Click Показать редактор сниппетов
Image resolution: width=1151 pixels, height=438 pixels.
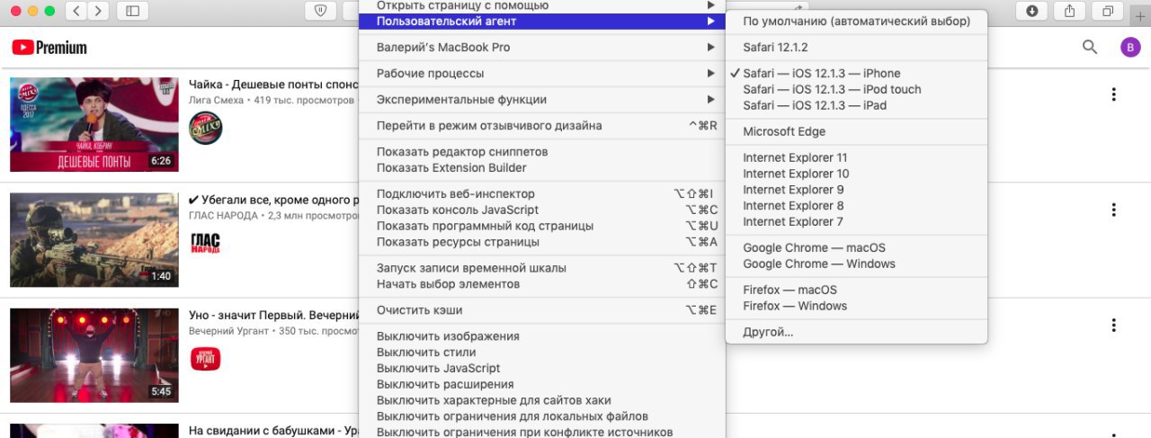(541, 152)
